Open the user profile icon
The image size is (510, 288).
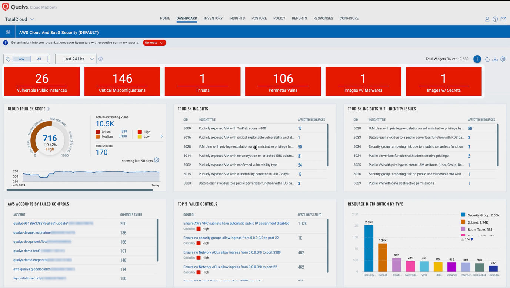tap(487, 19)
